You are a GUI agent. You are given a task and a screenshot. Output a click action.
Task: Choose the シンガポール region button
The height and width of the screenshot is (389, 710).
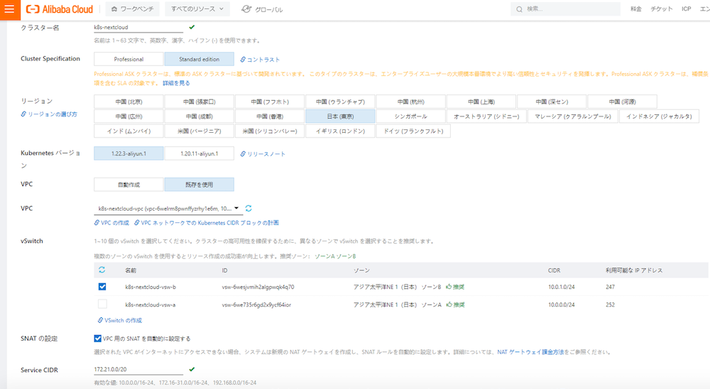pos(410,116)
